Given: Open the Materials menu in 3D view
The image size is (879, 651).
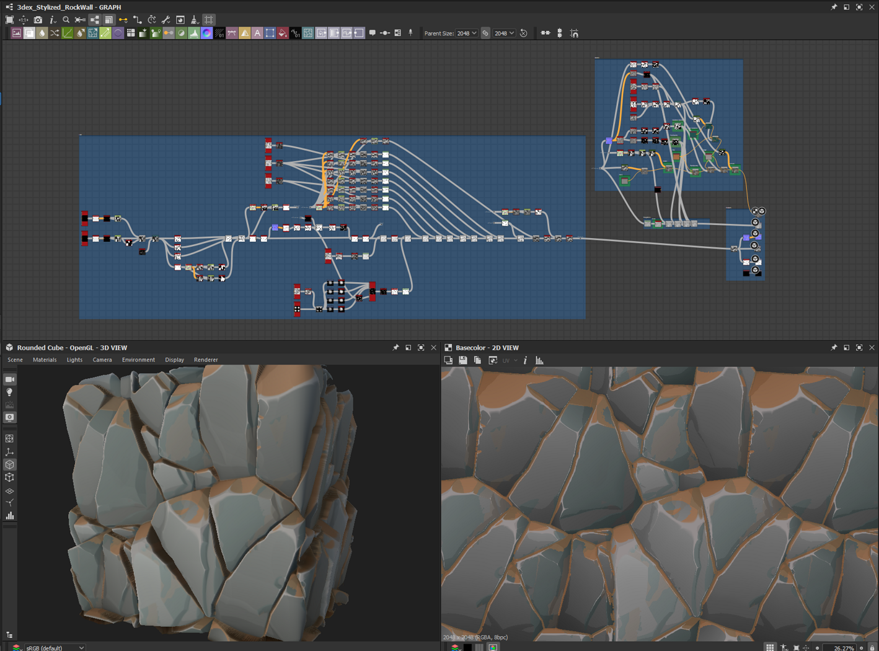Looking at the screenshot, I should 45,360.
